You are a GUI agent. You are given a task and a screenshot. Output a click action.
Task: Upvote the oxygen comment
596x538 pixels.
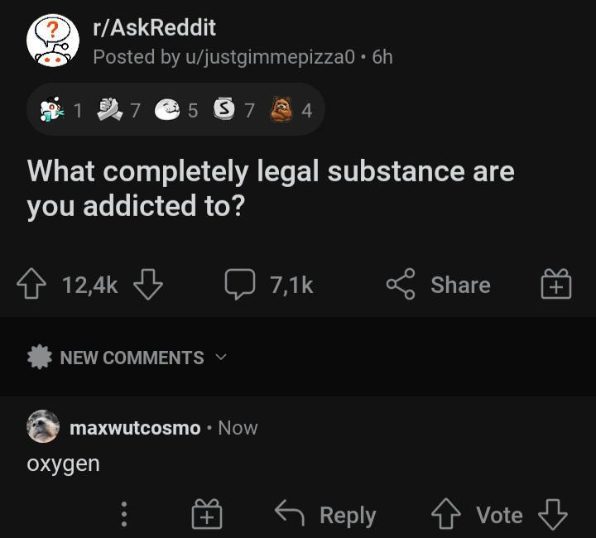pyautogui.click(x=446, y=514)
